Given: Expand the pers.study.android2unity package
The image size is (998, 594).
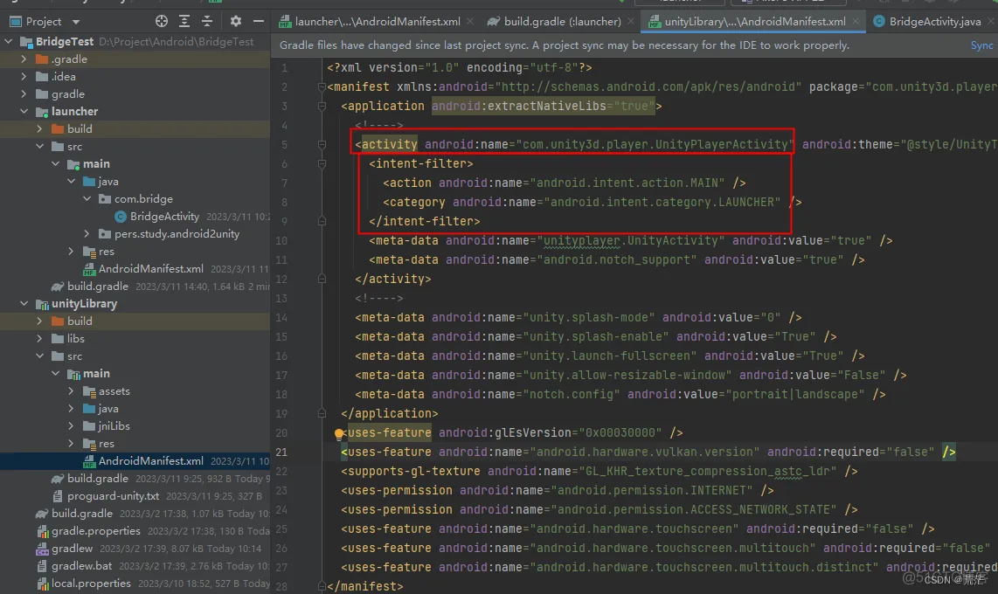Looking at the screenshot, I should click(x=87, y=234).
